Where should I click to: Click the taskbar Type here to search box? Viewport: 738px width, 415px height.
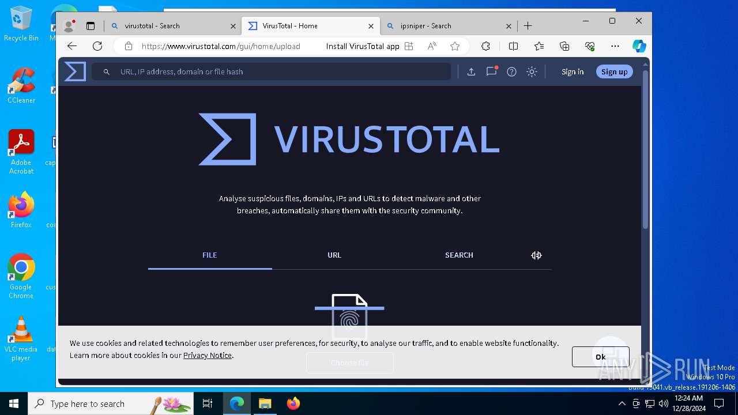(x=111, y=403)
